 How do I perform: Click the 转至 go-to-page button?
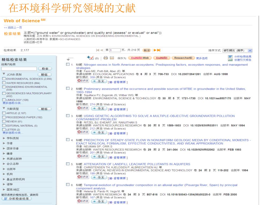pyautogui.click(x=147, y=50)
